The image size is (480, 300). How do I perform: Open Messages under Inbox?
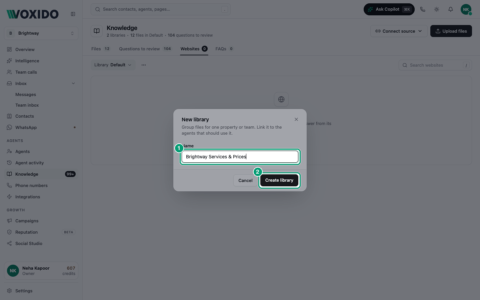(x=26, y=95)
